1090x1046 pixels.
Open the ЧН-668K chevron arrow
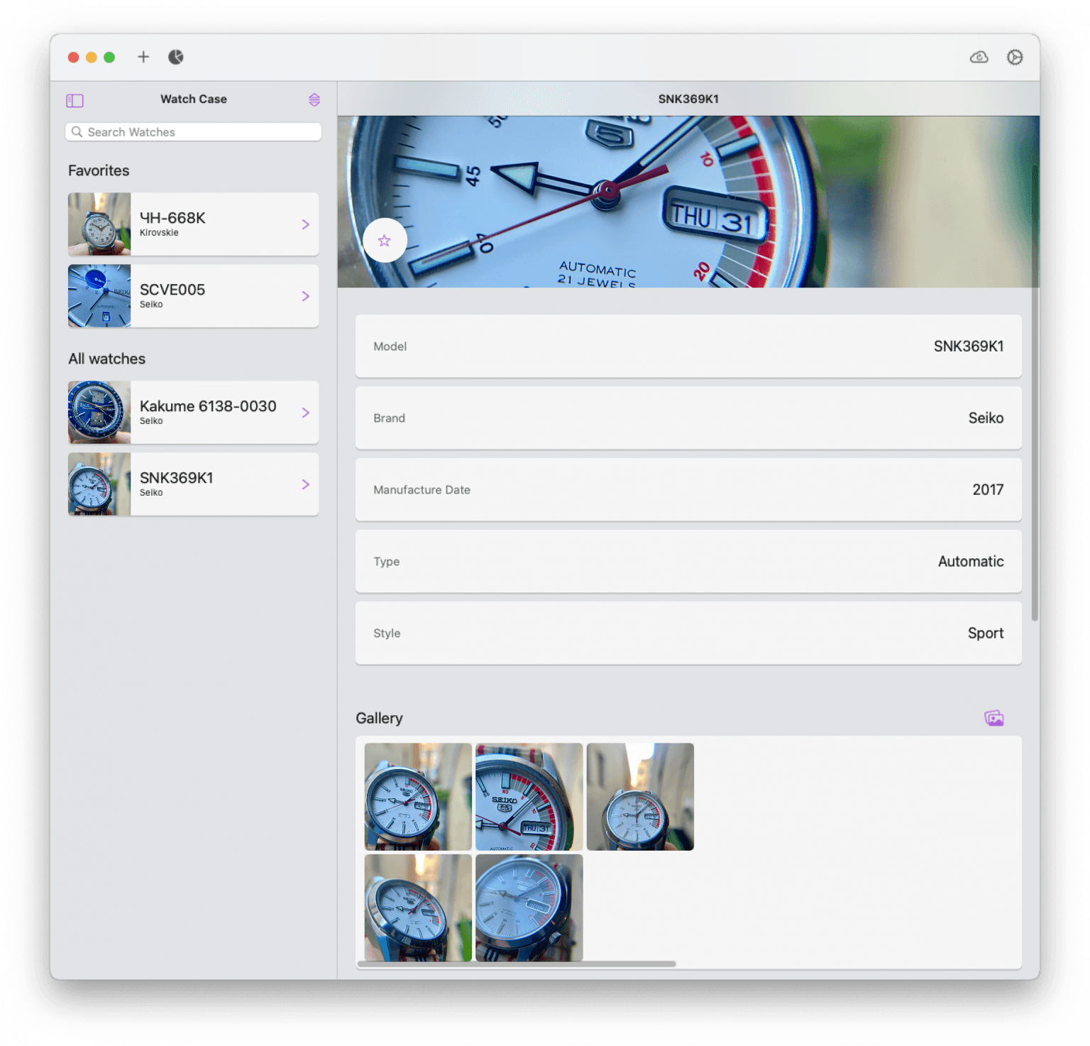click(x=305, y=224)
